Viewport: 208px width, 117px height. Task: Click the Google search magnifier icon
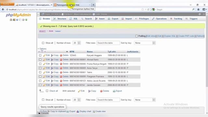[193, 9]
